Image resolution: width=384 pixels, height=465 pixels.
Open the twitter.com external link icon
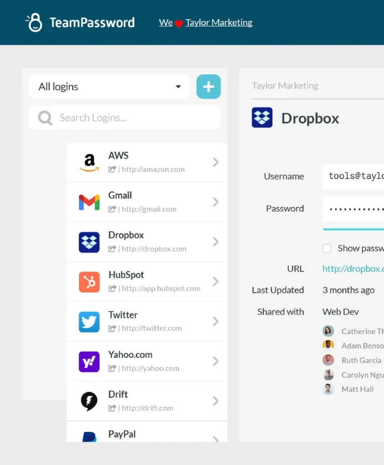[112, 328]
